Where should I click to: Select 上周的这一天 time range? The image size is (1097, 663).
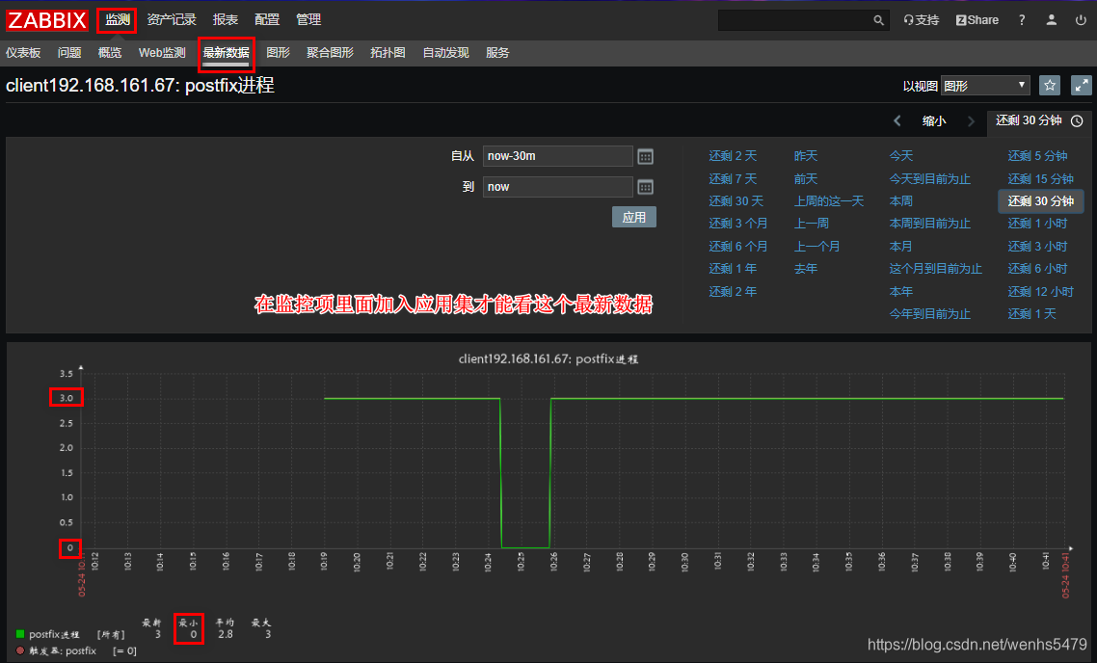coord(829,201)
